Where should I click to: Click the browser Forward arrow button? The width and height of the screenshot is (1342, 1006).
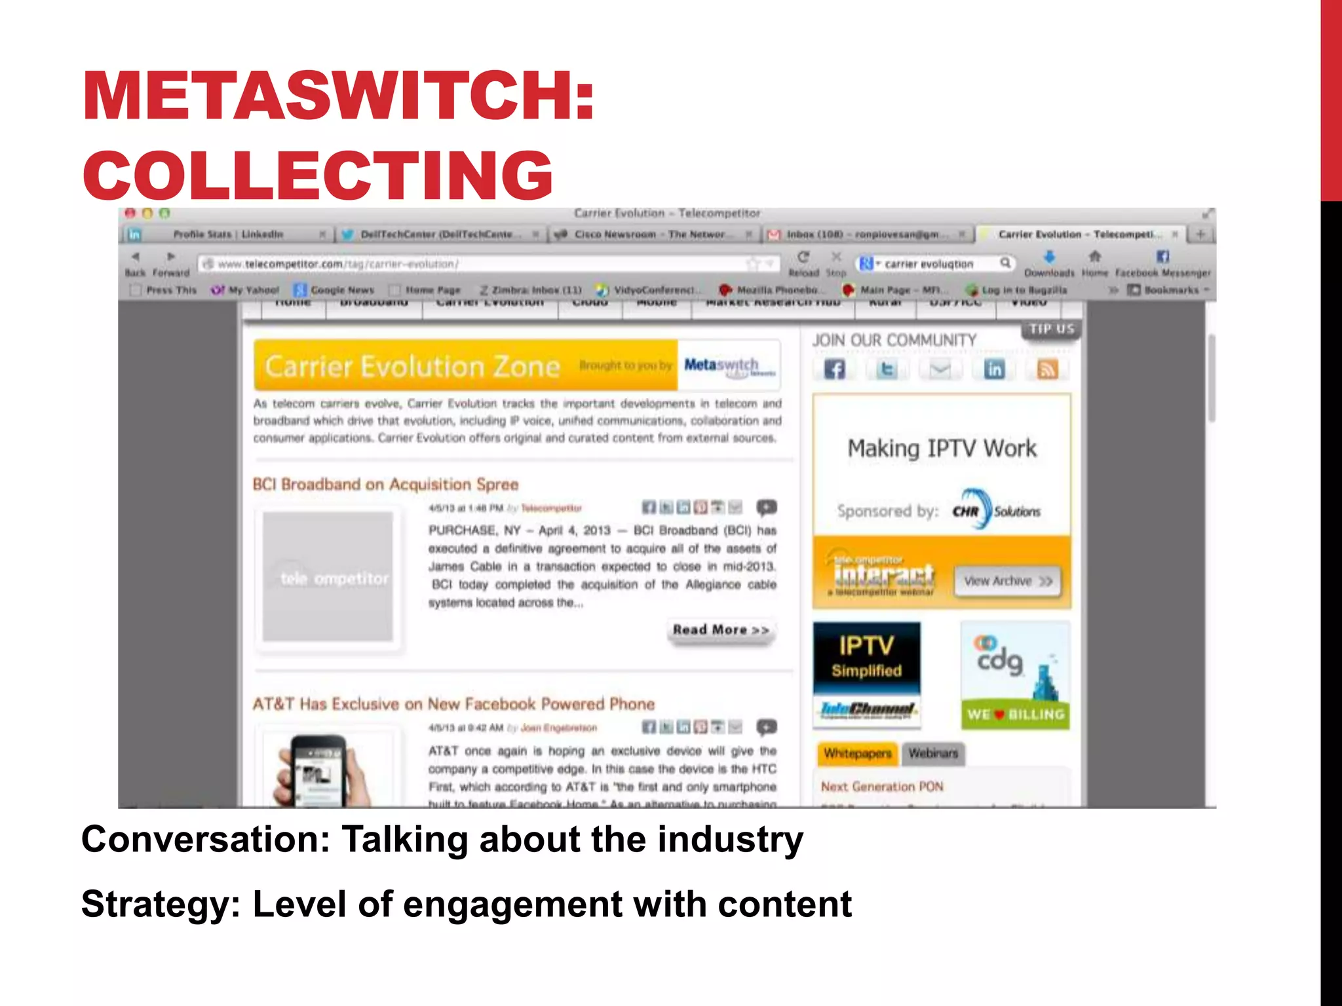pyautogui.click(x=170, y=257)
